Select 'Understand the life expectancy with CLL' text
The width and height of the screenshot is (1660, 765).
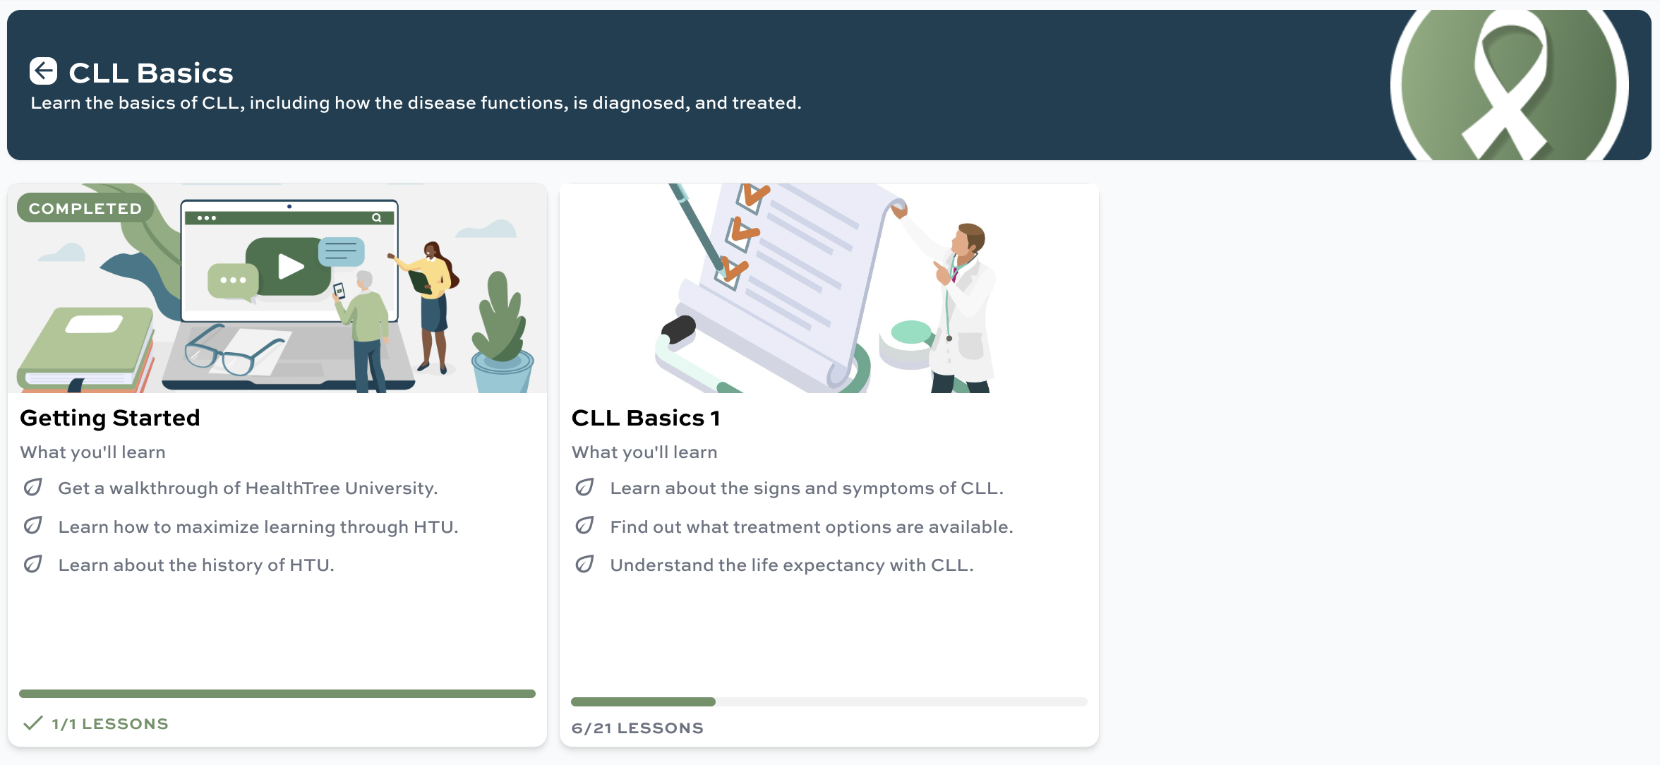tap(792, 565)
